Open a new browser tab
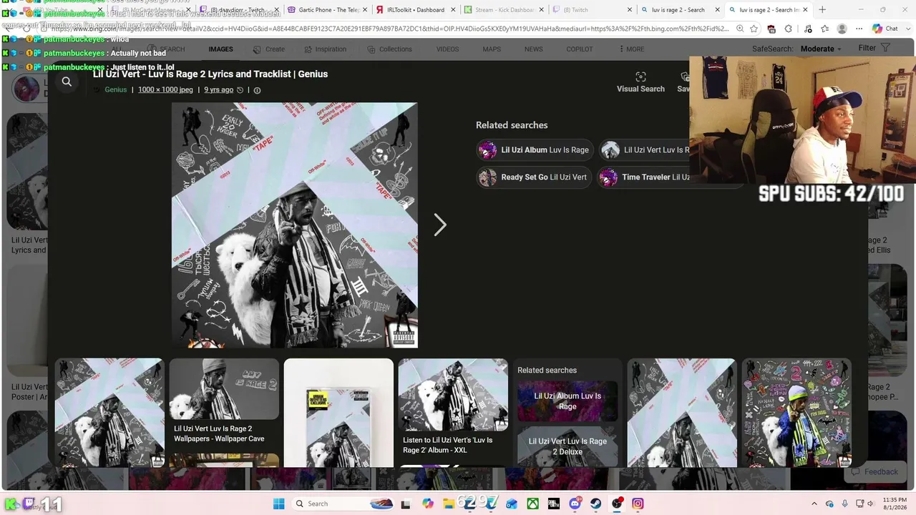 coord(822,10)
